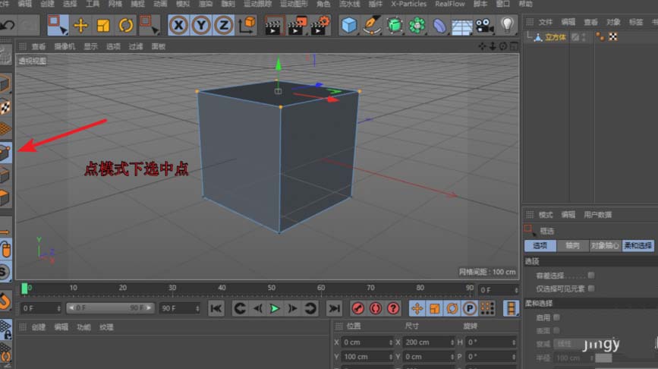Viewport: 658px width, 369px height.
Task: Select the Move tool in the top toolbar
Action: [80, 26]
